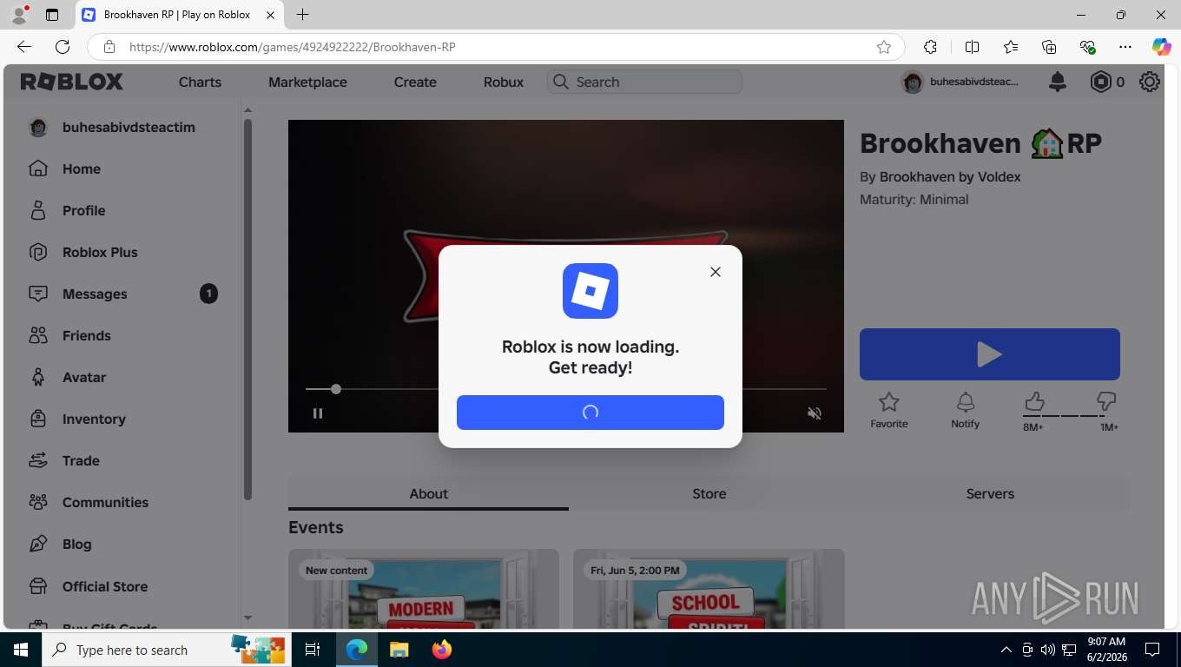The height and width of the screenshot is (667, 1181).
Task: Click the user avatar in the header
Action: coord(913,82)
